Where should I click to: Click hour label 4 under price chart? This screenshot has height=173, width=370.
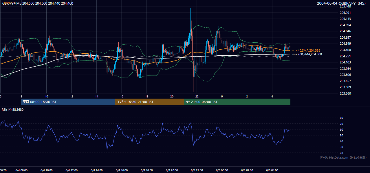272,96
